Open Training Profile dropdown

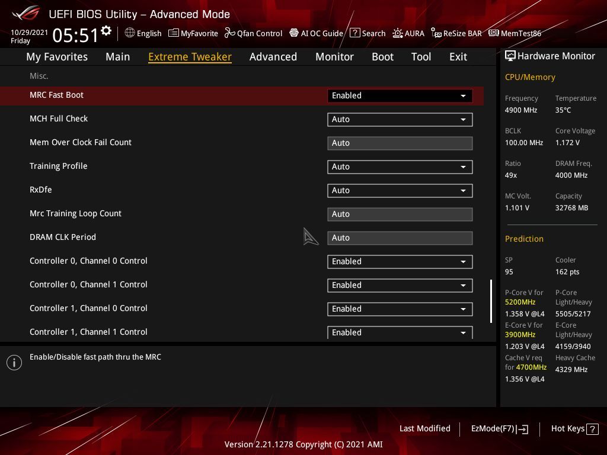tap(400, 166)
